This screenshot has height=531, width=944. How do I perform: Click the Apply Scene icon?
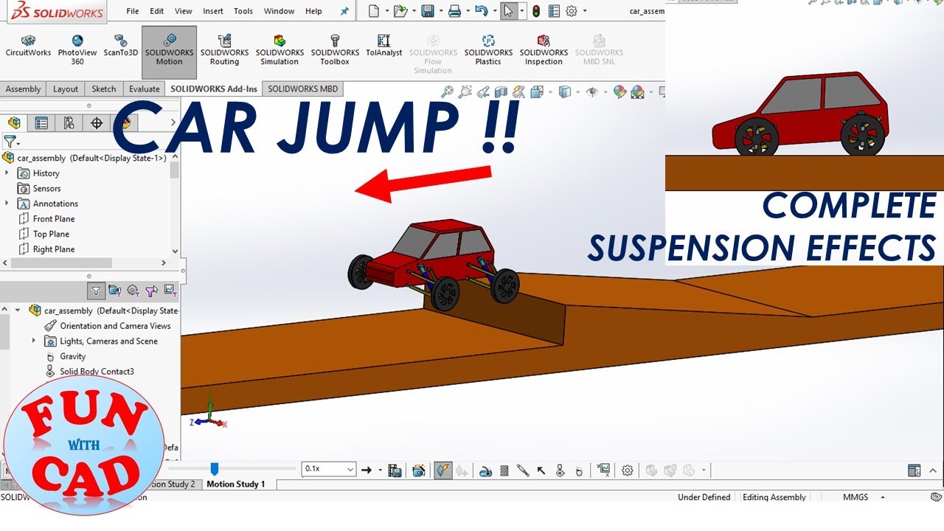pyautogui.click(x=637, y=92)
